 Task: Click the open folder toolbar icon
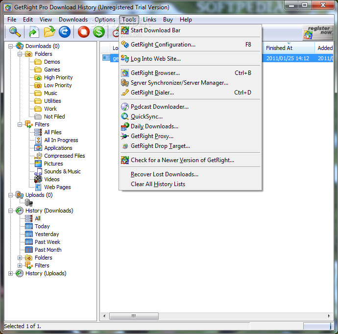(x=49, y=32)
